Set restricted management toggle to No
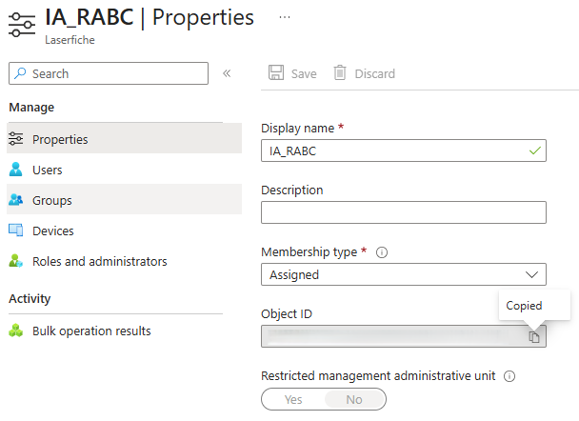The width and height of the screenshot is (579, 421). click(x=354, y=399)
